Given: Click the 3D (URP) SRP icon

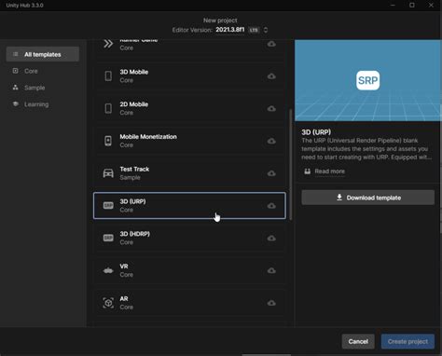Looking at the screenshot, I should click(x=108, y=206).
